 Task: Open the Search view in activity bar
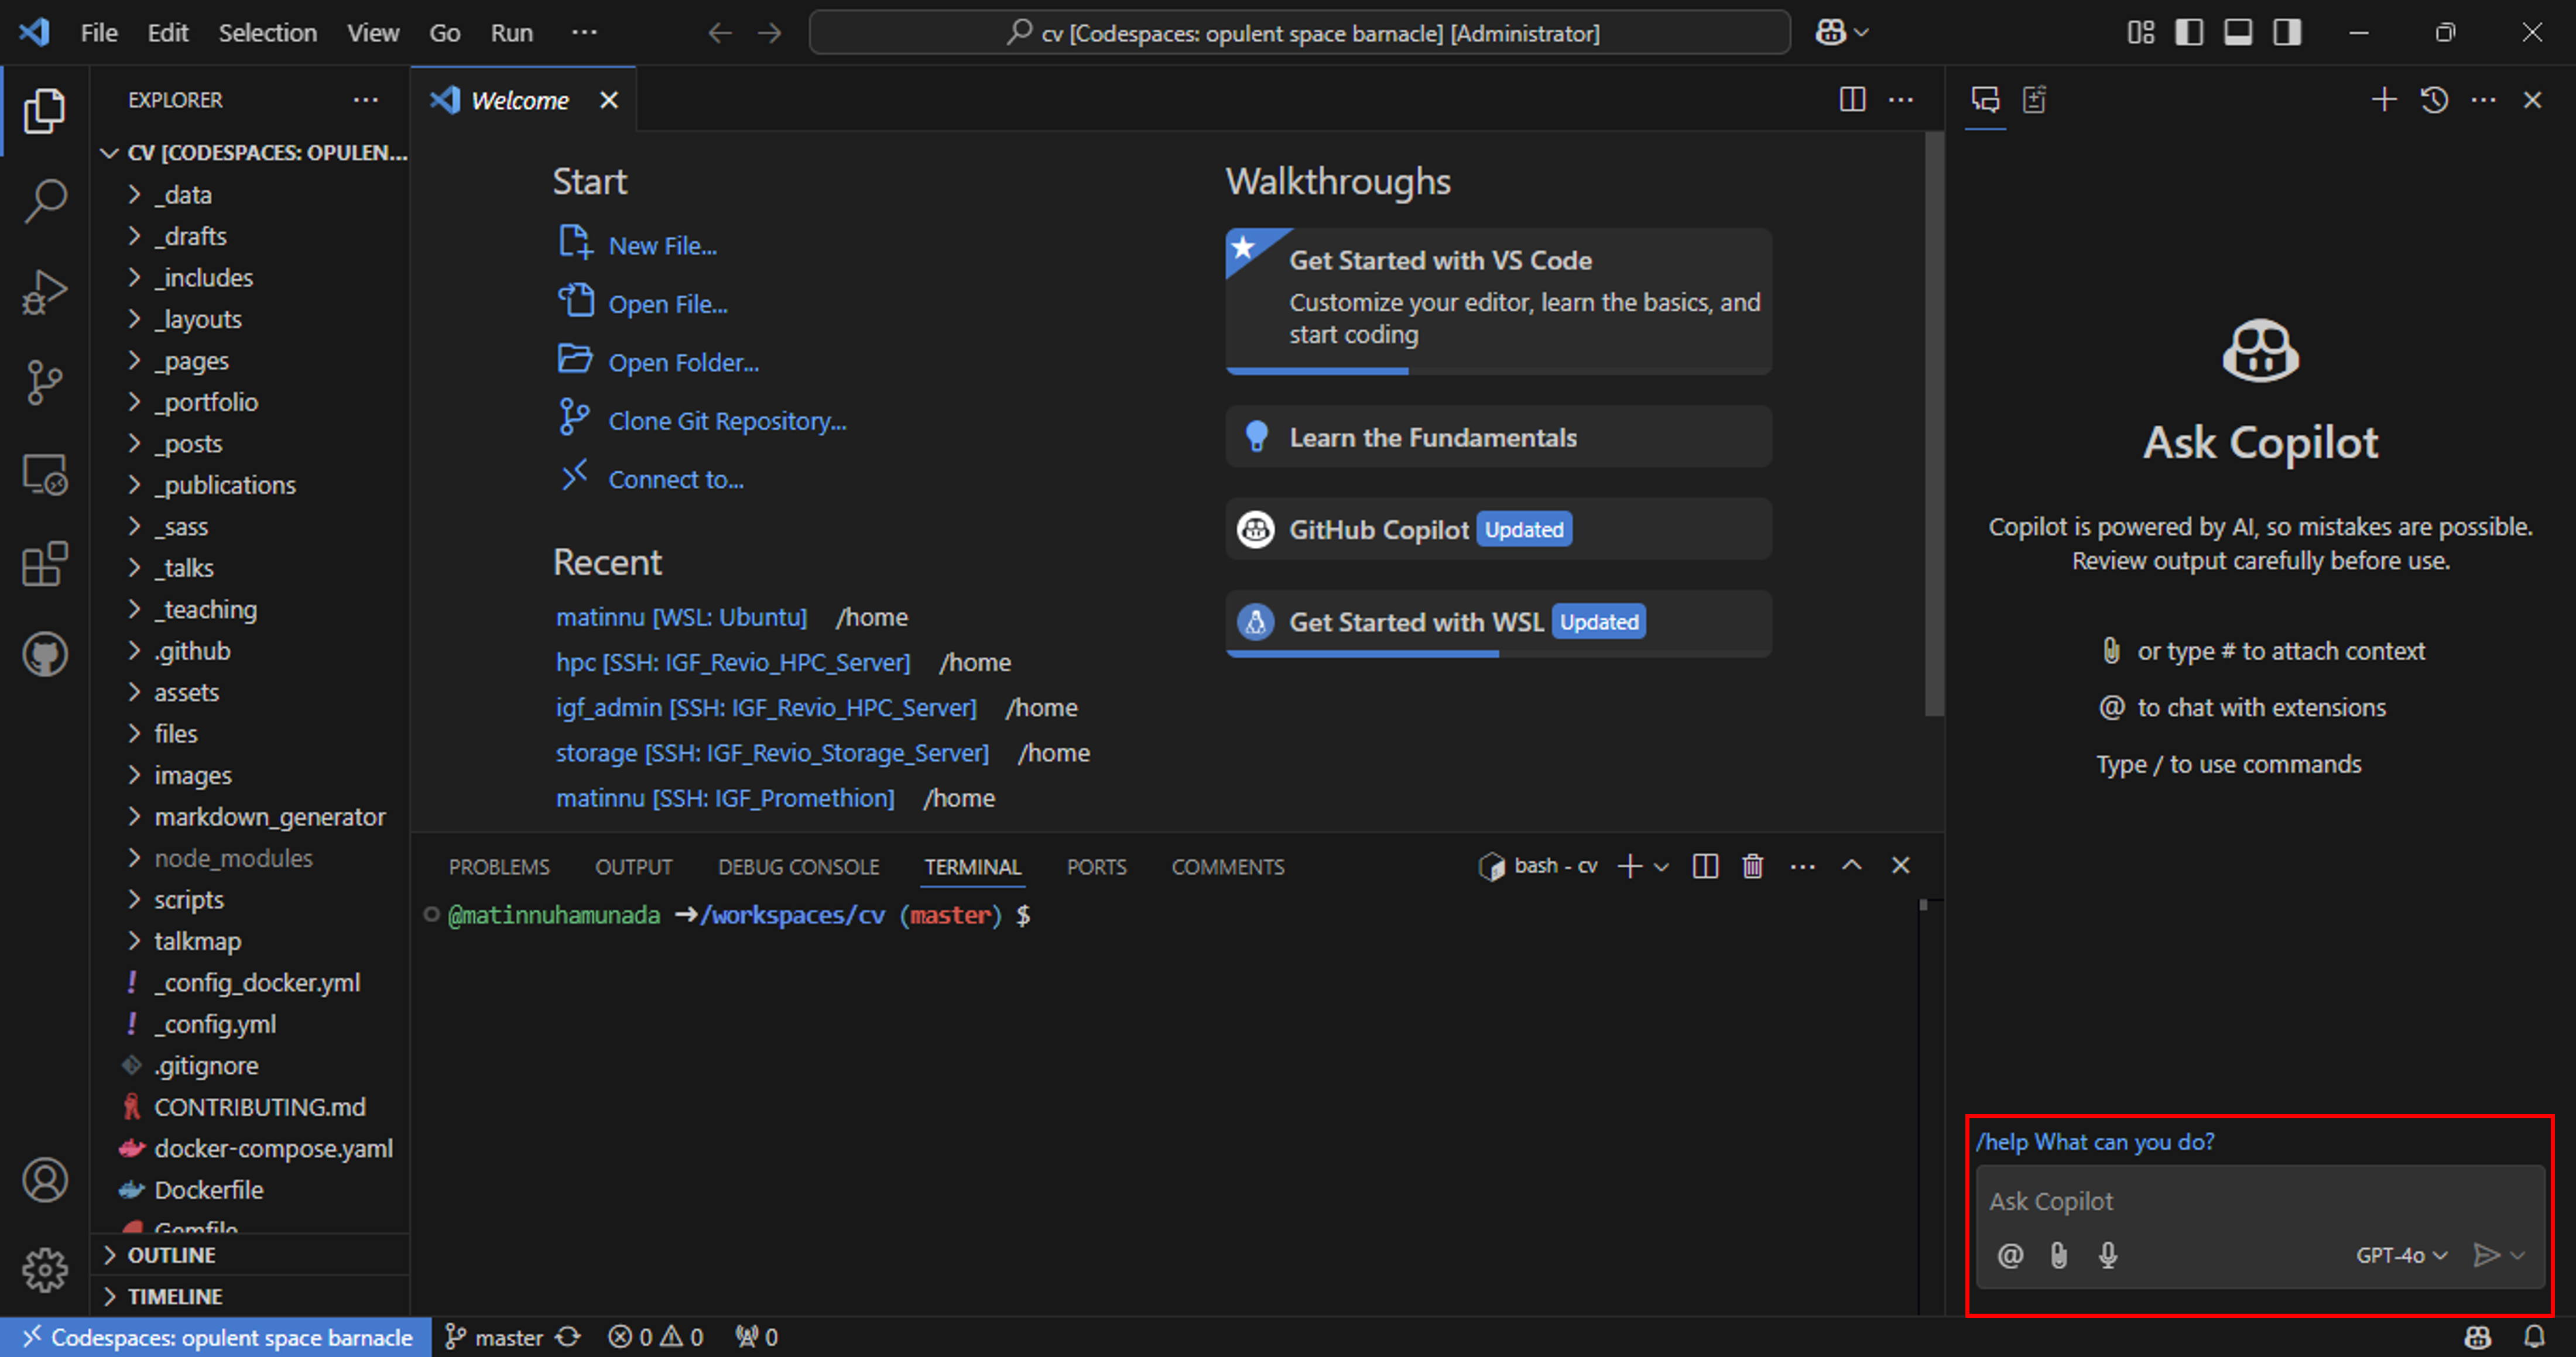coord(45,201)
